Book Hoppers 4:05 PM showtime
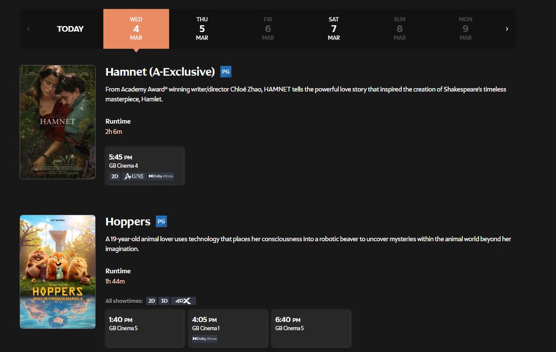This screenshot has height=352, width=556. coord(228,328)
